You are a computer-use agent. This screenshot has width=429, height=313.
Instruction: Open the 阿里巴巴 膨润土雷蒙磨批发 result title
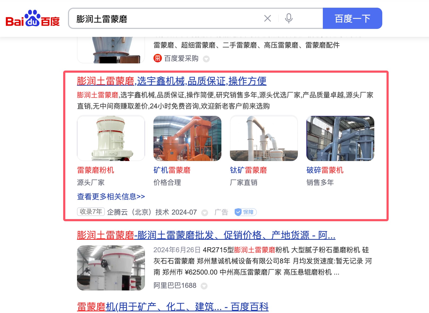click(x=206, y=235)
